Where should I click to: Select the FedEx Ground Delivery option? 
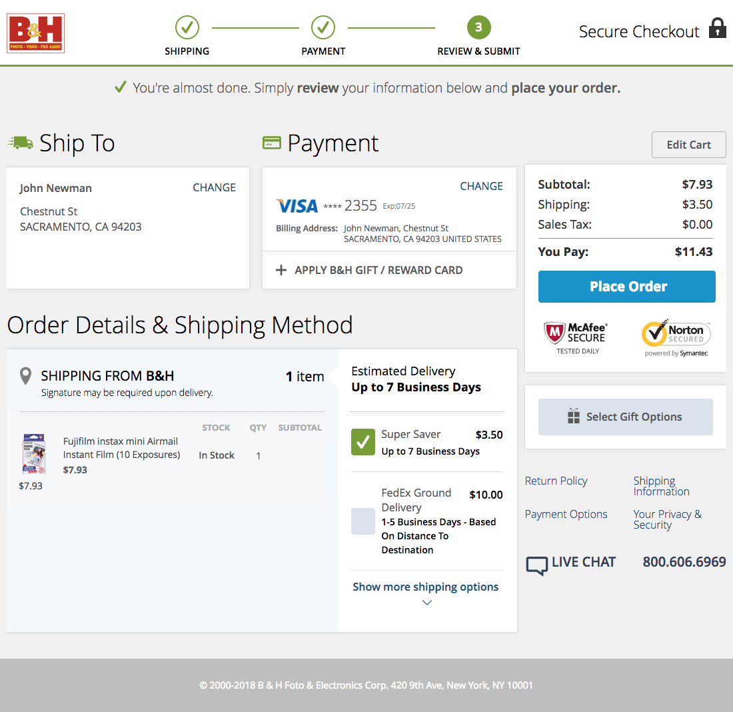coord(363,521)
